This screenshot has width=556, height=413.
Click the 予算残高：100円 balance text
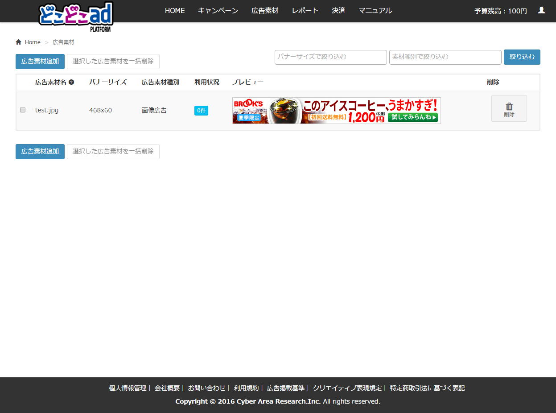pyautogui.click(x=501, y=11)
